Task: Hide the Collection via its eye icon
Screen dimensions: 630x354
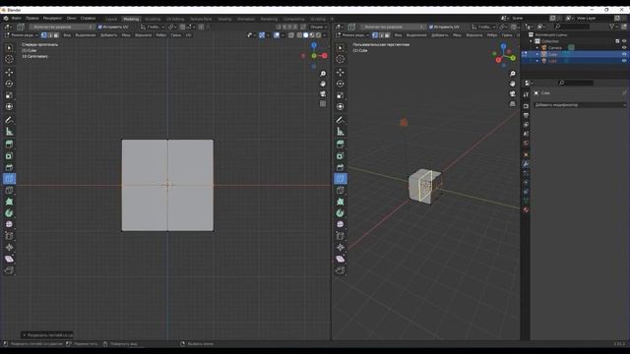Action: pos(624,41)
